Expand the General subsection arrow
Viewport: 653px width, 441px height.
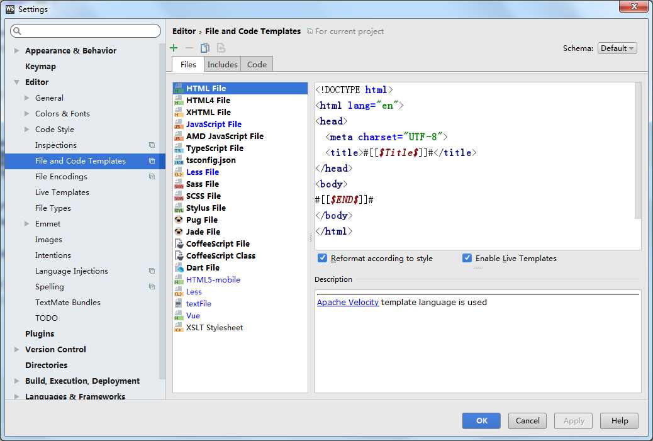coord(26,98)
